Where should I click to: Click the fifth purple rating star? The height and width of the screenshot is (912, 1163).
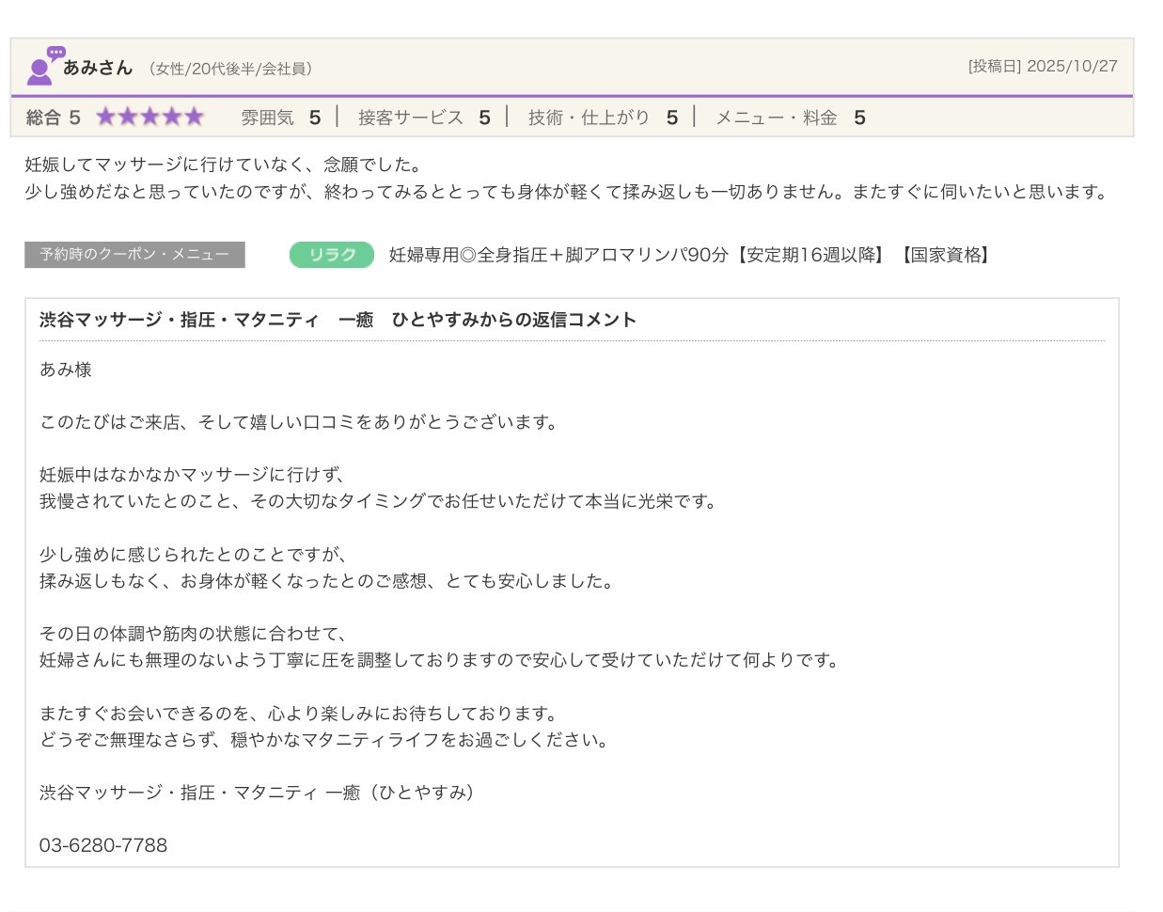coord(194,117)
